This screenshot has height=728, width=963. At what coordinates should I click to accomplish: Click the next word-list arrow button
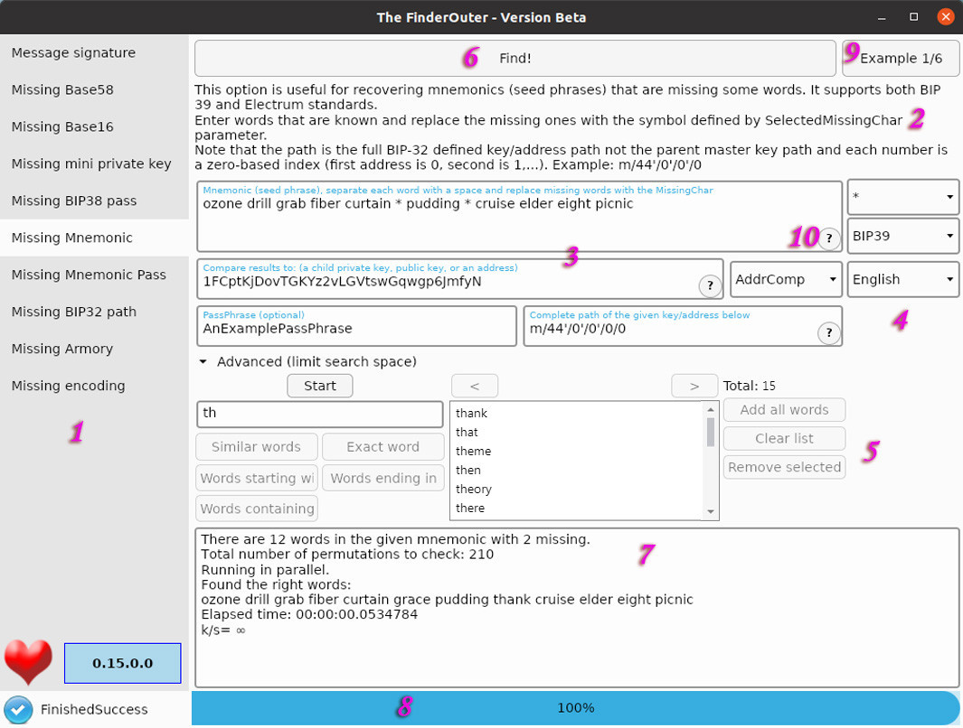(x=694, y=386)
